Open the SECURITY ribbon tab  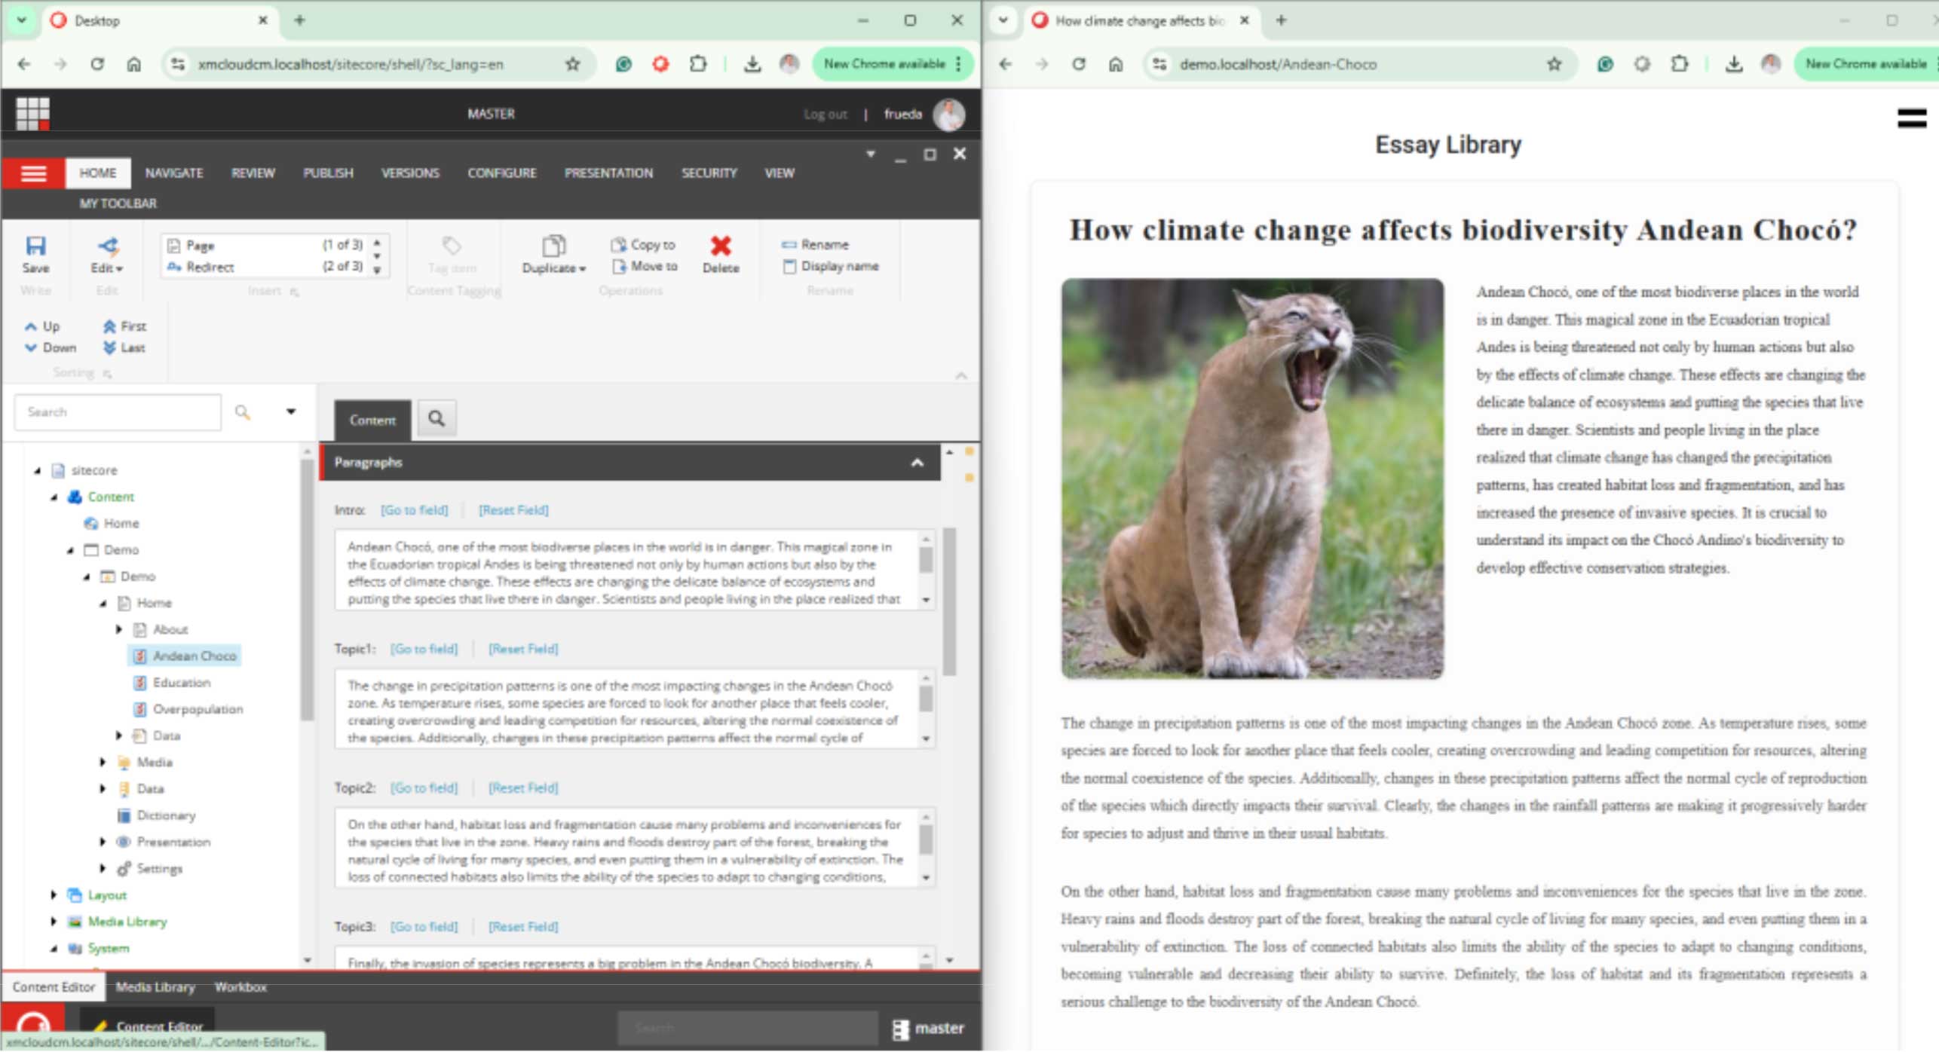coord(709,173)
